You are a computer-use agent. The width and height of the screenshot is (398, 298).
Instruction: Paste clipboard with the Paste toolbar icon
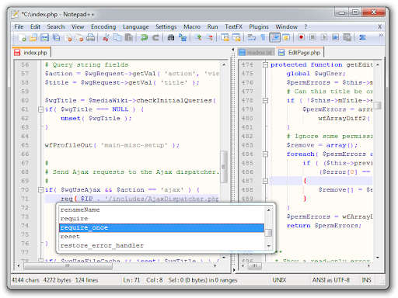coord(129,38)
